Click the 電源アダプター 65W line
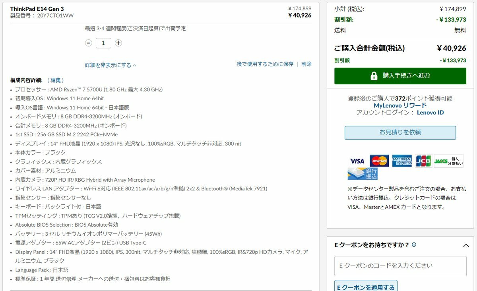 tap(81, 243)
